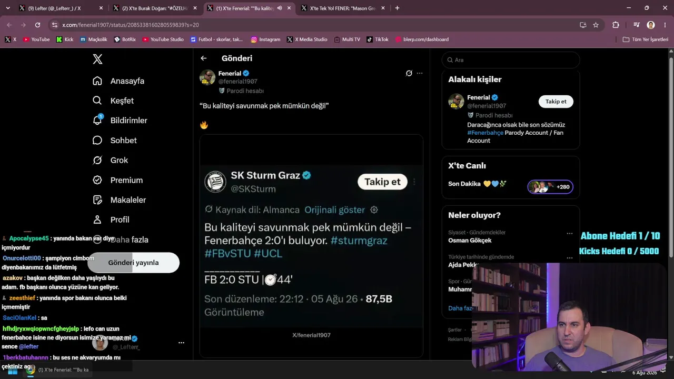Open the Maçkolik bookmark

point(94,39)
